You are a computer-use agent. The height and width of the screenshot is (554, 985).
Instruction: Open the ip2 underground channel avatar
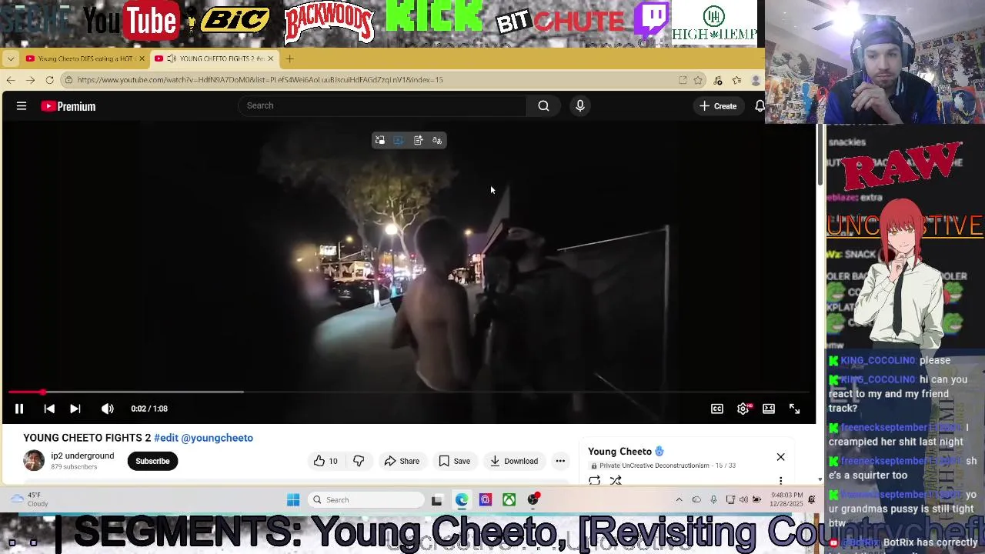[x=34, y=460]
